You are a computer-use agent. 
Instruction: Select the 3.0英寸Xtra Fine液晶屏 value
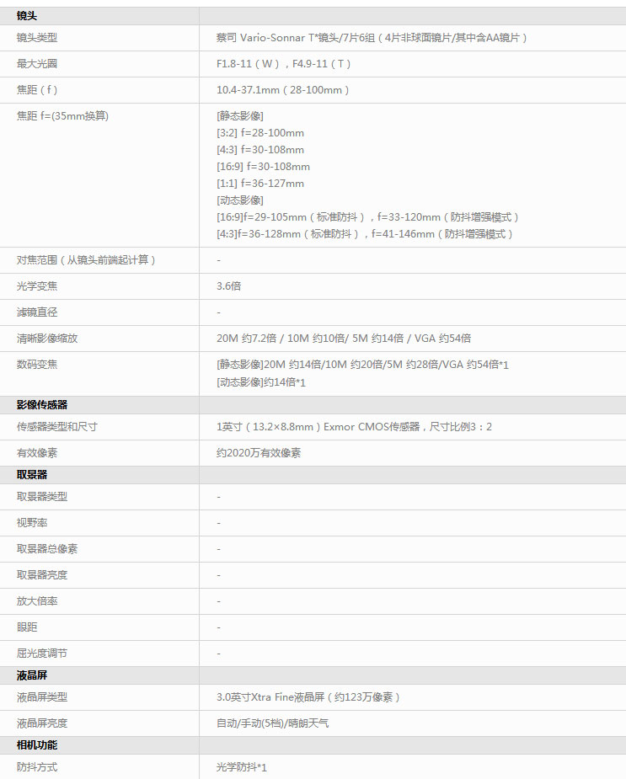[308, 697]
